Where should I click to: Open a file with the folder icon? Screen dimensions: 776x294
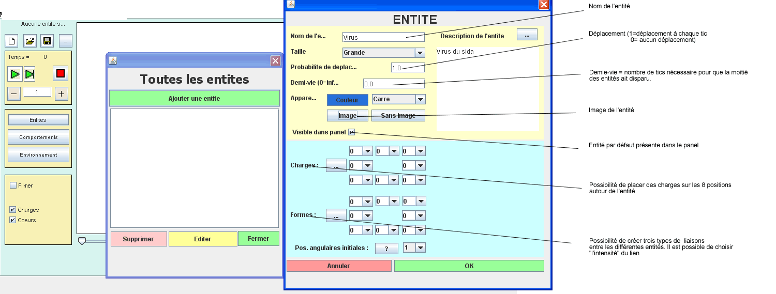click(x=30, y=41)
